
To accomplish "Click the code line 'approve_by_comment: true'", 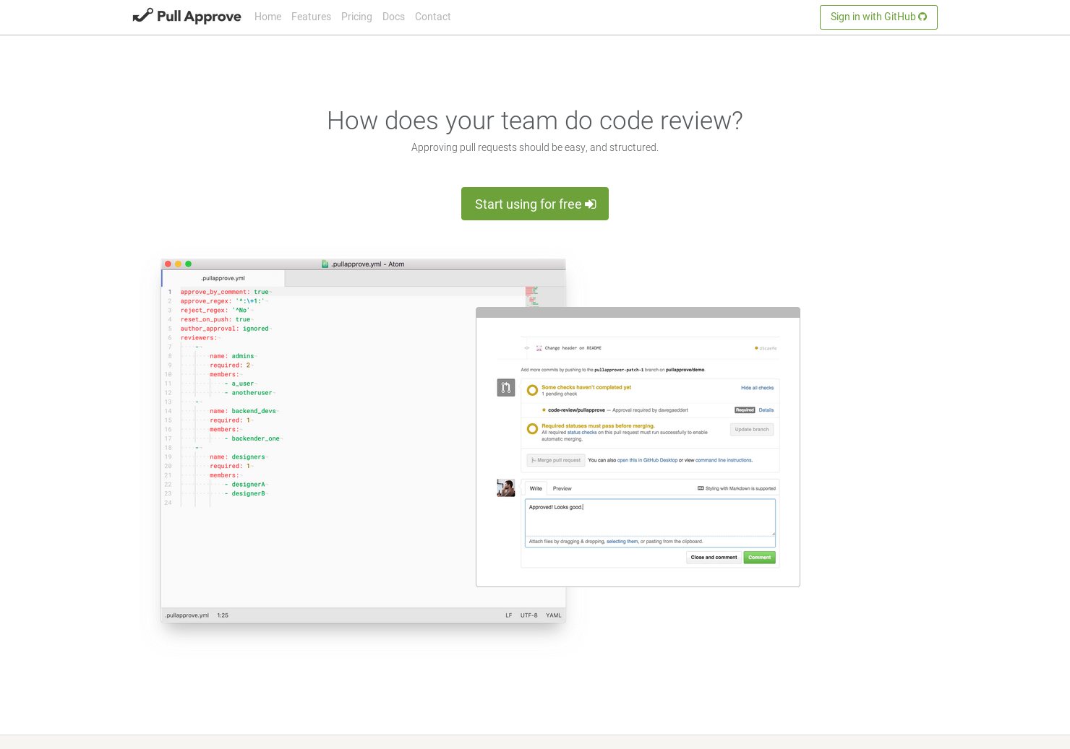I will point(225,292).
